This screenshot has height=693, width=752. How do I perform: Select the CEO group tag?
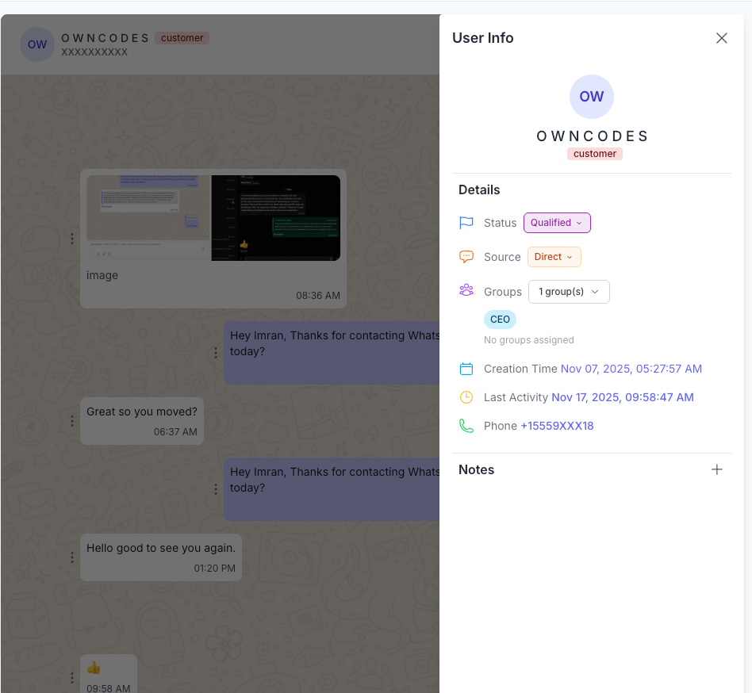[500, 320]
